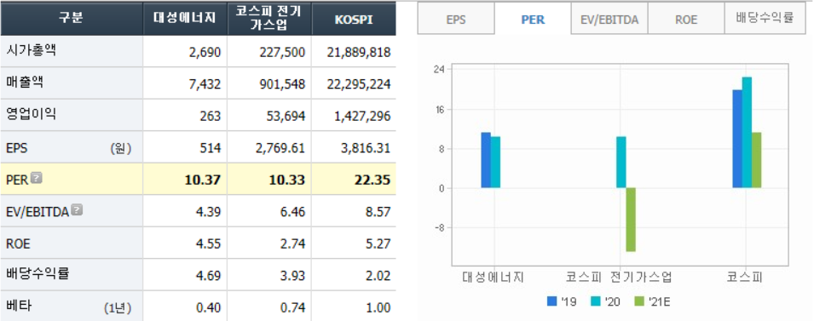Click the 배당수익률 value 2.02
This screenshot has height=321, width=814.
pyautogui.click(x=377, y=276)
